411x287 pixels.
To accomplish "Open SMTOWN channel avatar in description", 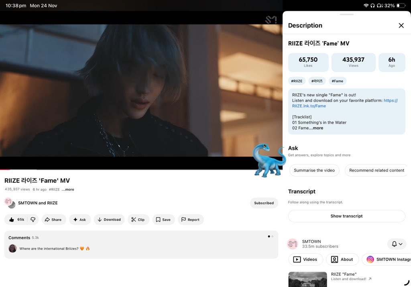I will tap(293, 244).
